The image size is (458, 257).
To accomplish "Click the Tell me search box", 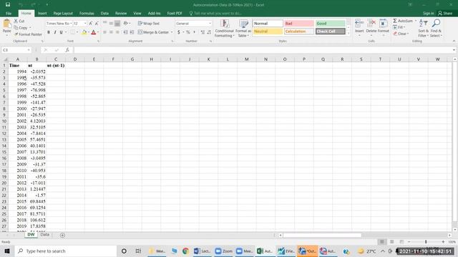I will click(215, 14).
